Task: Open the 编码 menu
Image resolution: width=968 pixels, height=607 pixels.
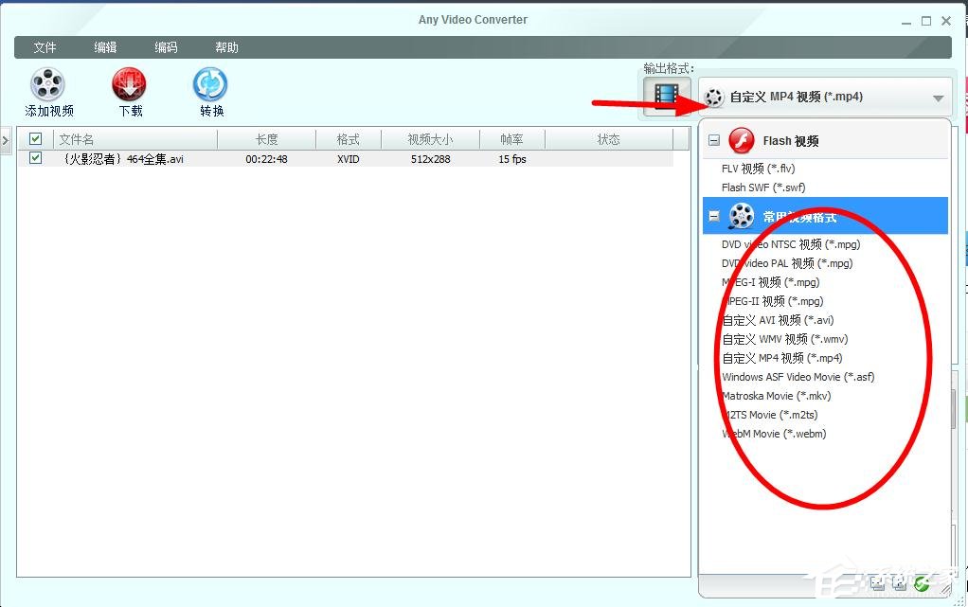Action: coord(168,46)
